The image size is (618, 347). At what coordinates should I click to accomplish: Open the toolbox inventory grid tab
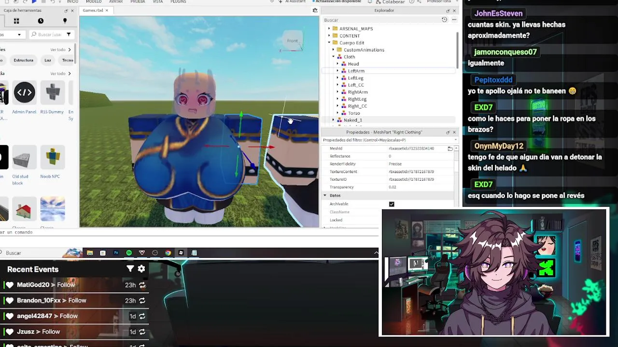(16, 21)
